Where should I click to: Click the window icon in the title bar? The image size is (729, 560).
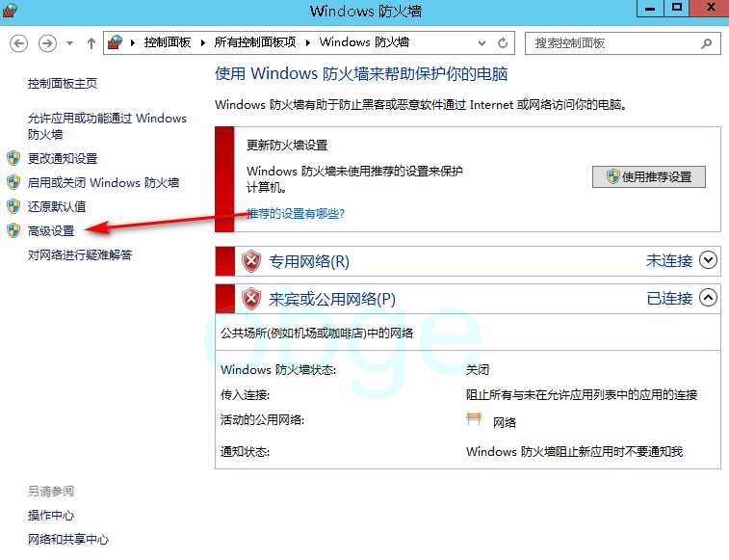11,10
